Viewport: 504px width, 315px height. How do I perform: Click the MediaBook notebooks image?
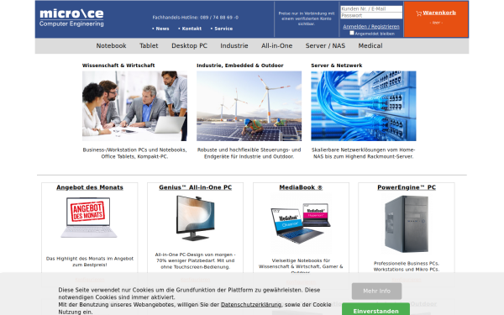click(x=301, y=223)
